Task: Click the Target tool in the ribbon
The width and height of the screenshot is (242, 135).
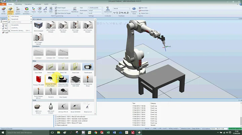Action: (40, 10)
